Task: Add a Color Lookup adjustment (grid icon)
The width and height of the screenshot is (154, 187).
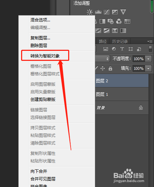Action: point(127,21)
